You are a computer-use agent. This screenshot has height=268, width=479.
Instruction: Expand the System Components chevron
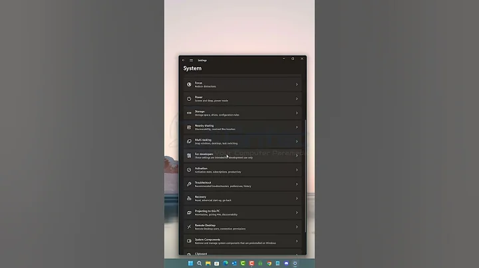click(x=297, y=241)
